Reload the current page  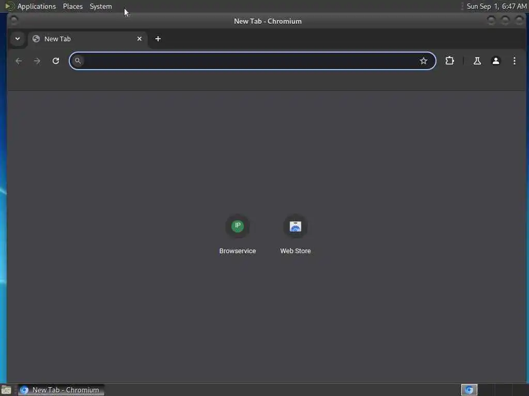point(56,61)
